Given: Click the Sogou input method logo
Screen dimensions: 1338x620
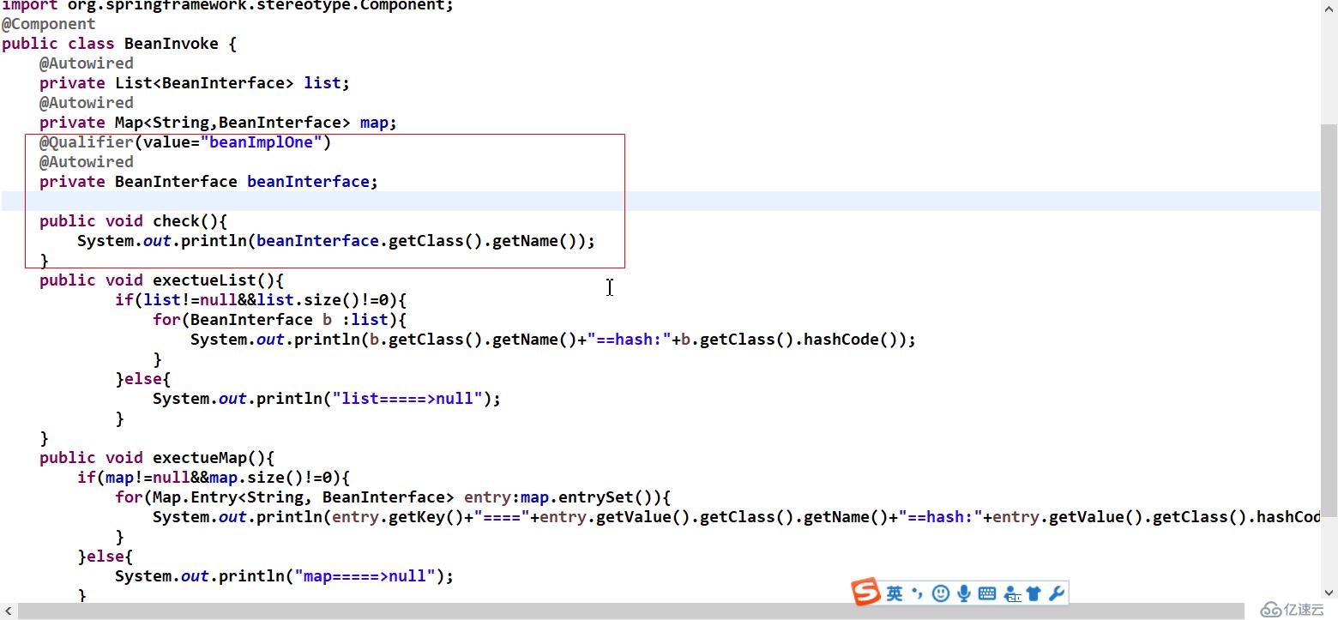Looking at the screenshot, I should [865, 592].
